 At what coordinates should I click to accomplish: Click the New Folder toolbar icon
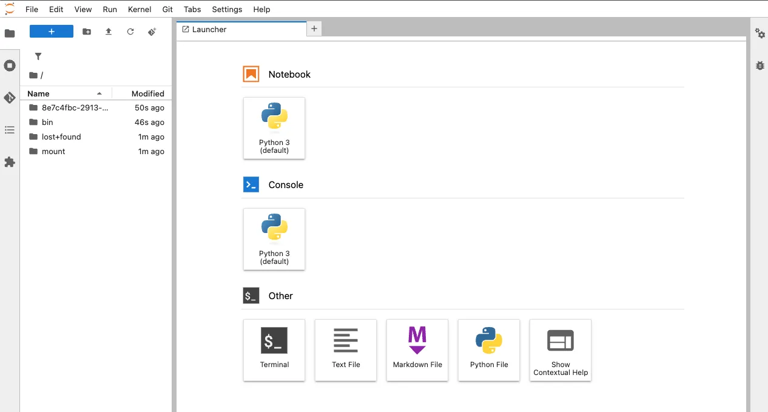(x=87, y=32)
